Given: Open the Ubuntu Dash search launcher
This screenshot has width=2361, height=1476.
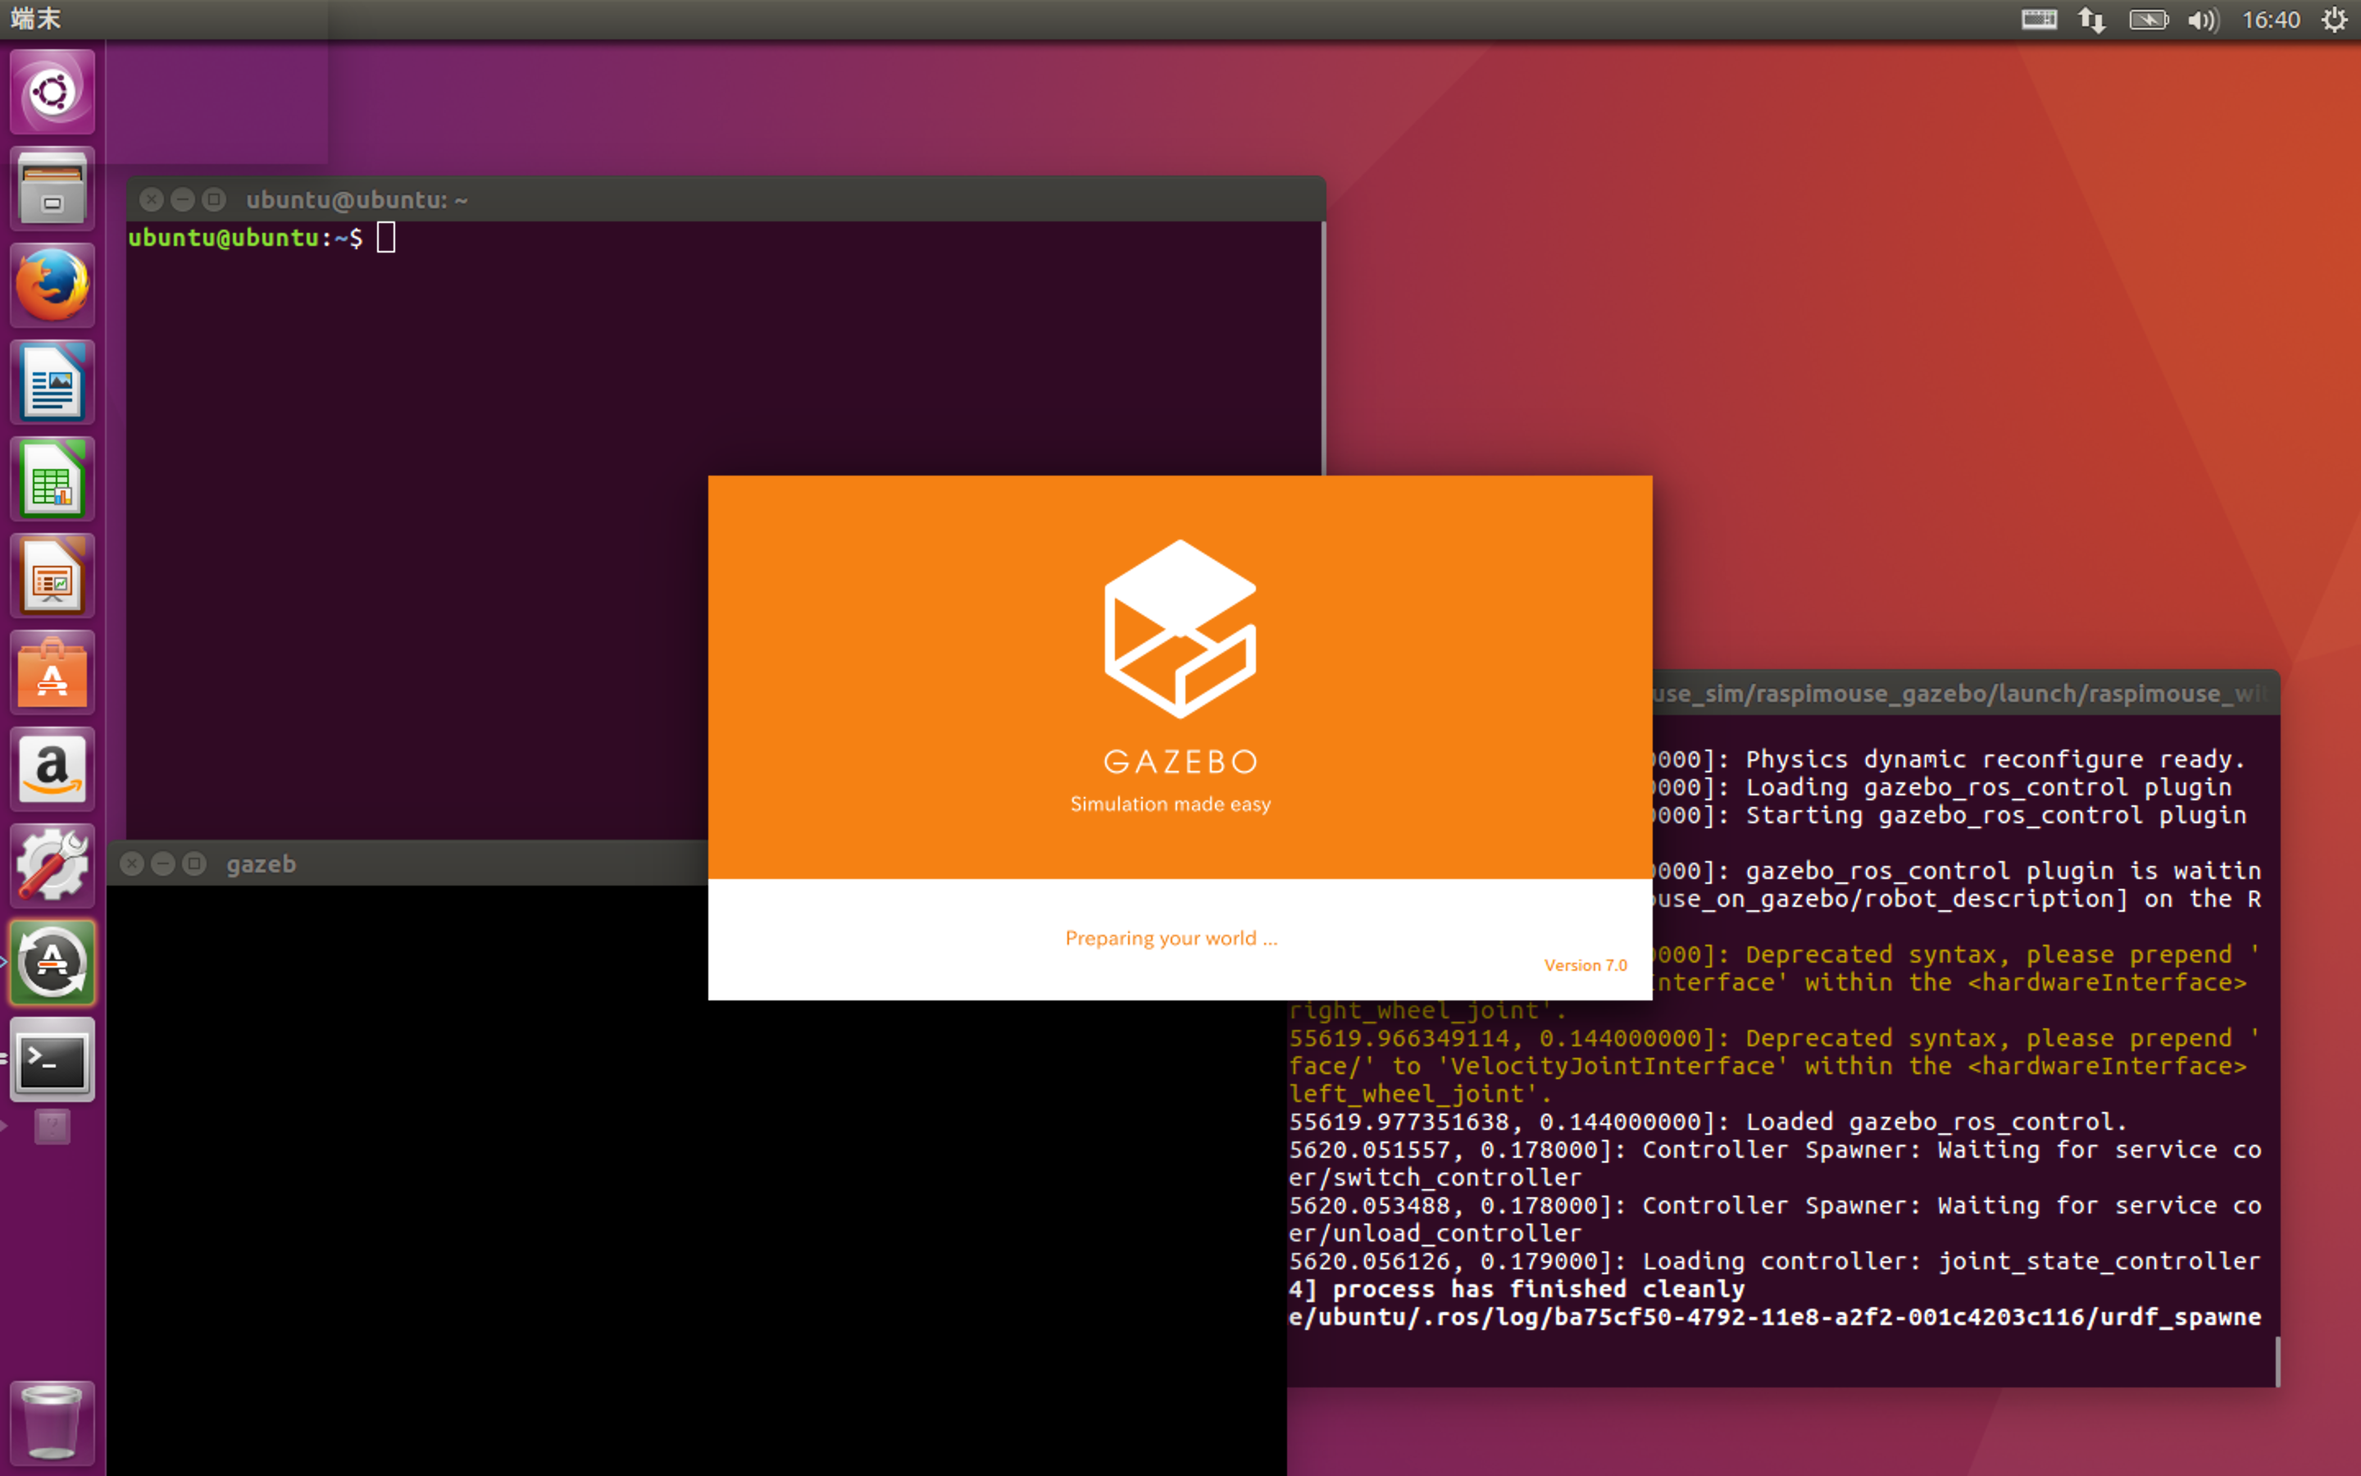Looking at the screenshot, I should tap(52, 92).
